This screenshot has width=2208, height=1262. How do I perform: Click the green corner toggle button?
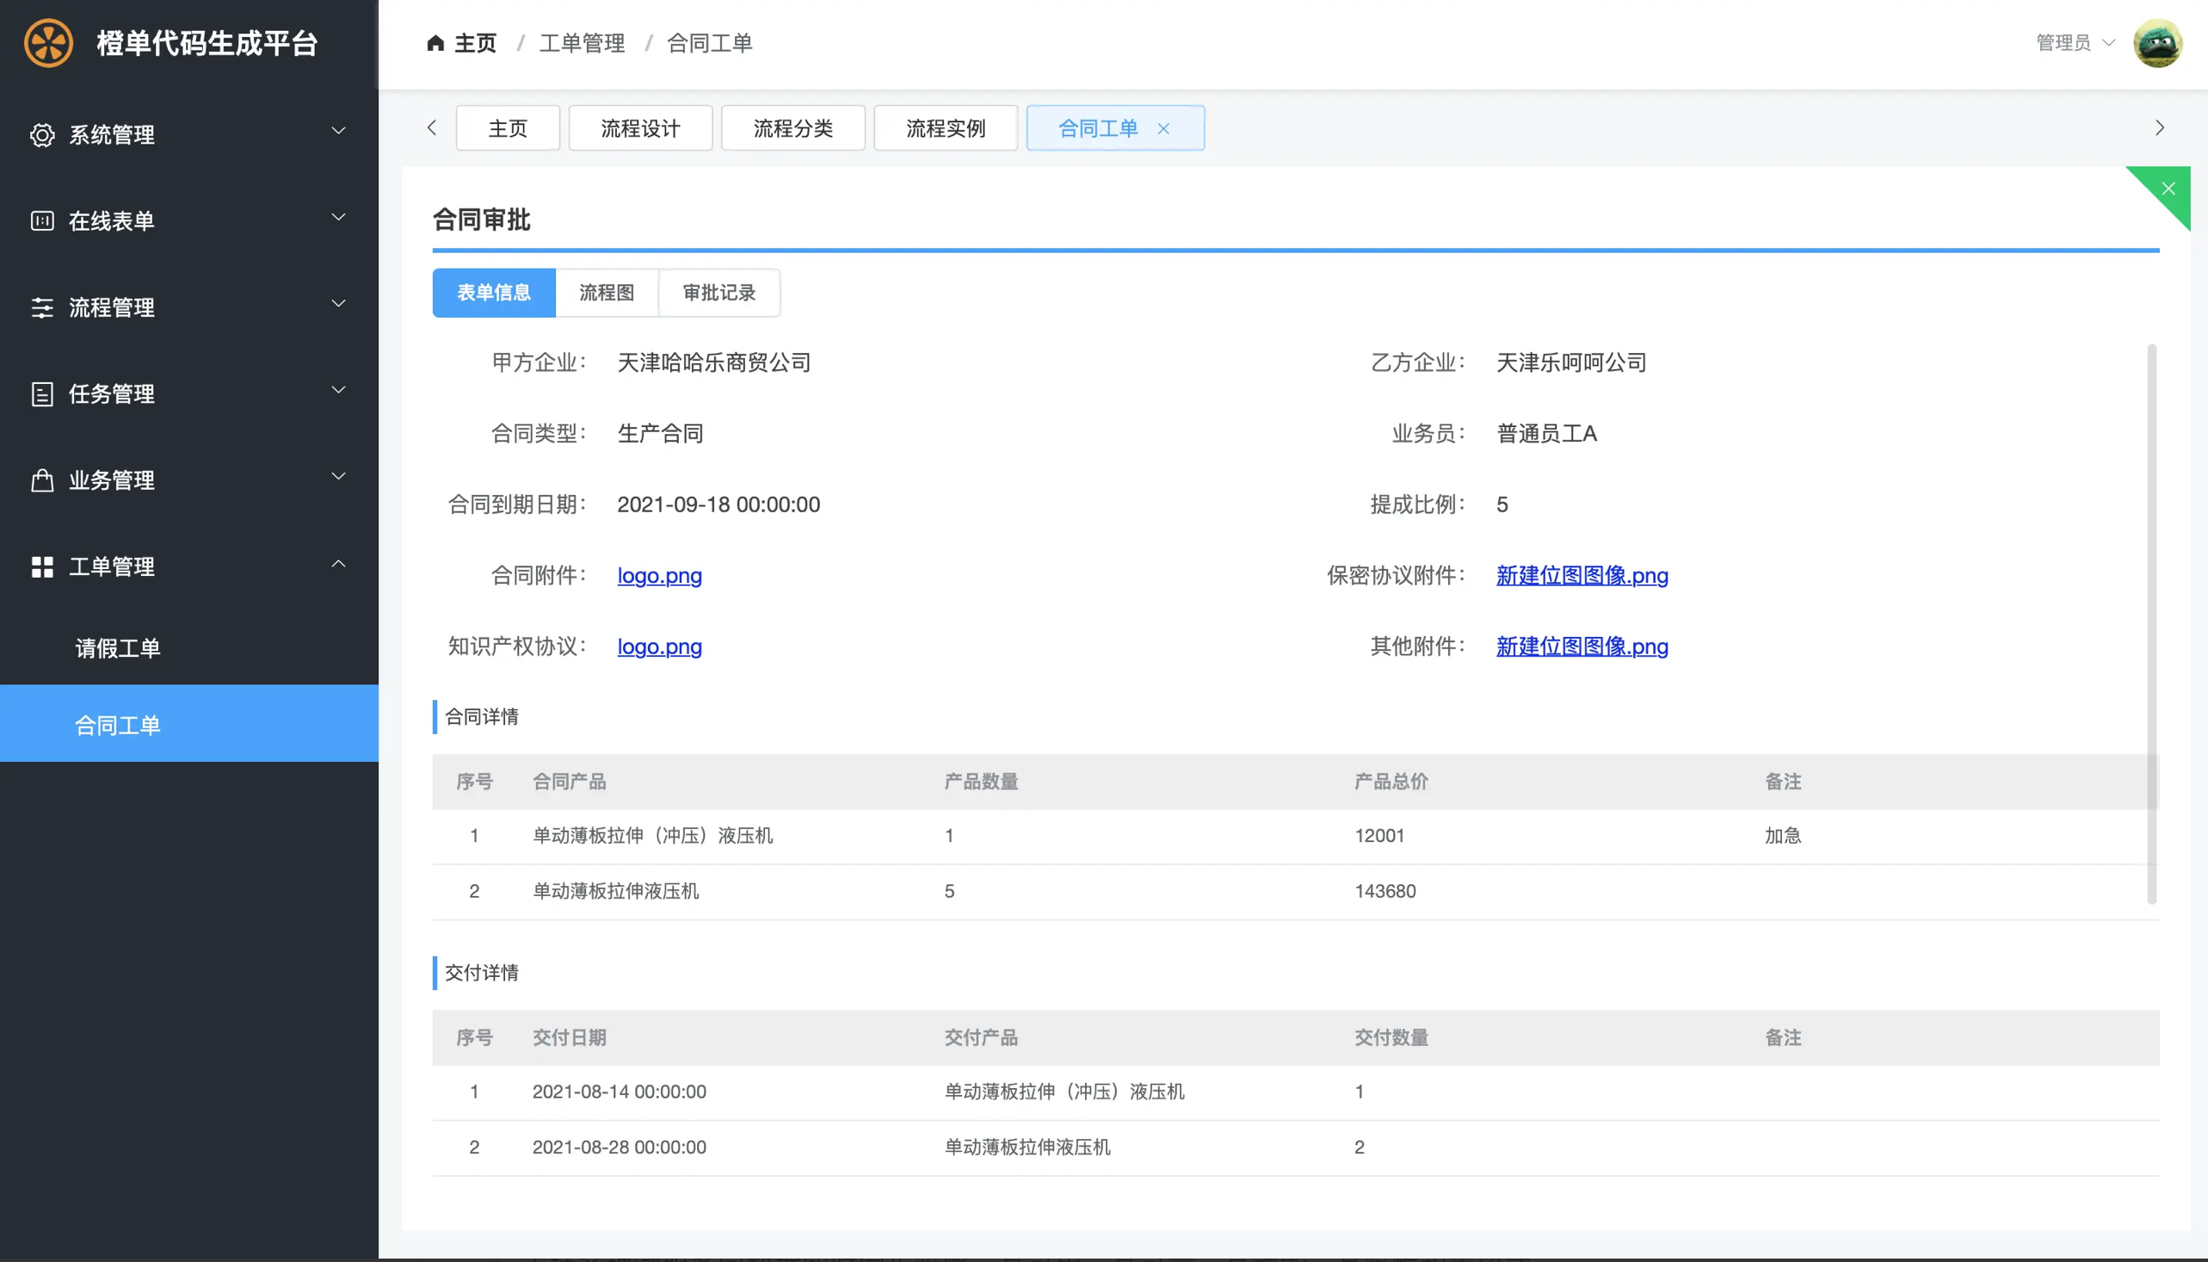pyautogui.click(x=2168, y=188)
